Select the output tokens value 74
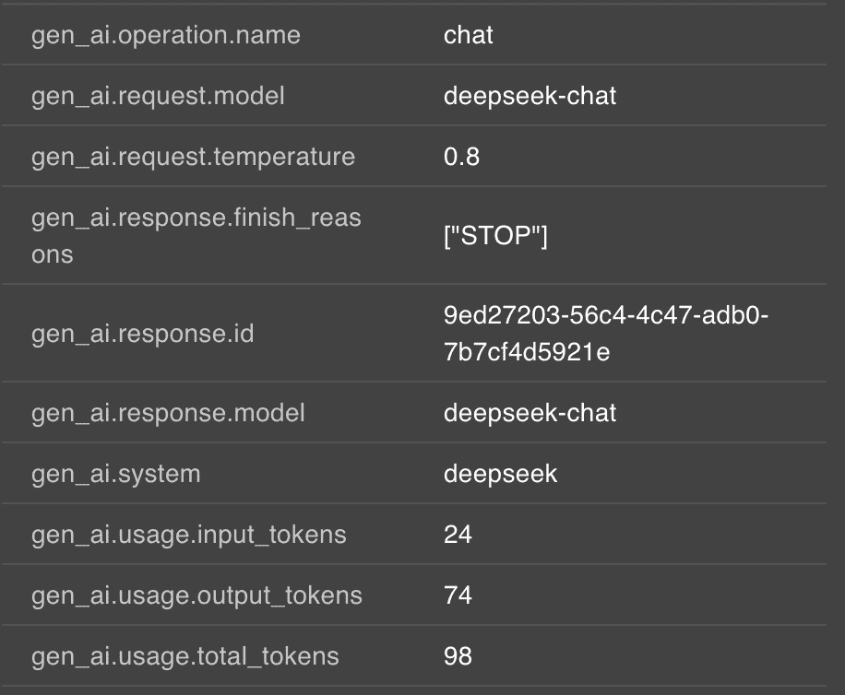The image size is (845, 695). 458,595
